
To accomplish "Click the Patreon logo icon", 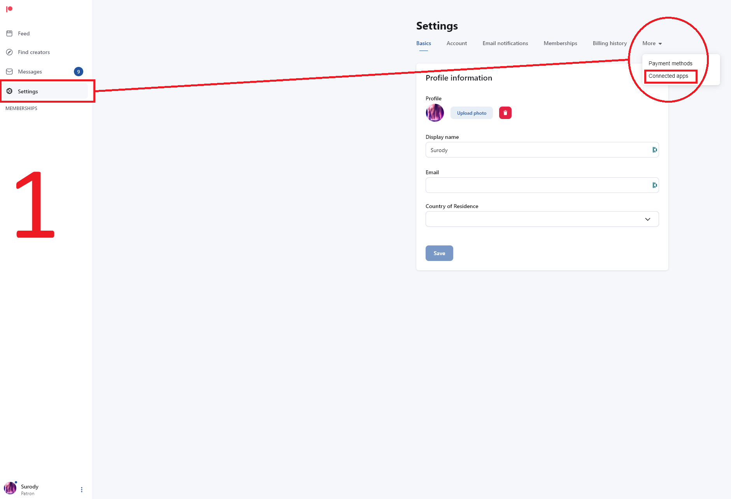I will (9, 9).
